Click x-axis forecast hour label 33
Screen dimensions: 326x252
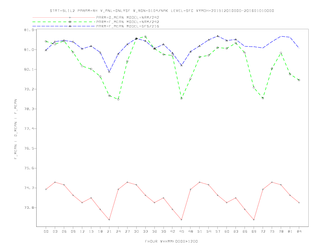(145, 231)
